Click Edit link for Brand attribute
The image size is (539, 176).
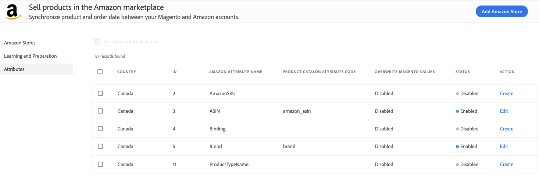[504, 147]
